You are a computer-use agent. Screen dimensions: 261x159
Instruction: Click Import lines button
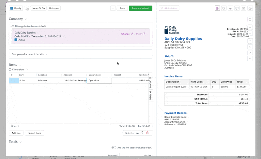[x=34, y=133]
